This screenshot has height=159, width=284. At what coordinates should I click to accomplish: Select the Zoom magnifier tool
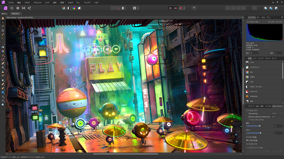coord(3,105)
